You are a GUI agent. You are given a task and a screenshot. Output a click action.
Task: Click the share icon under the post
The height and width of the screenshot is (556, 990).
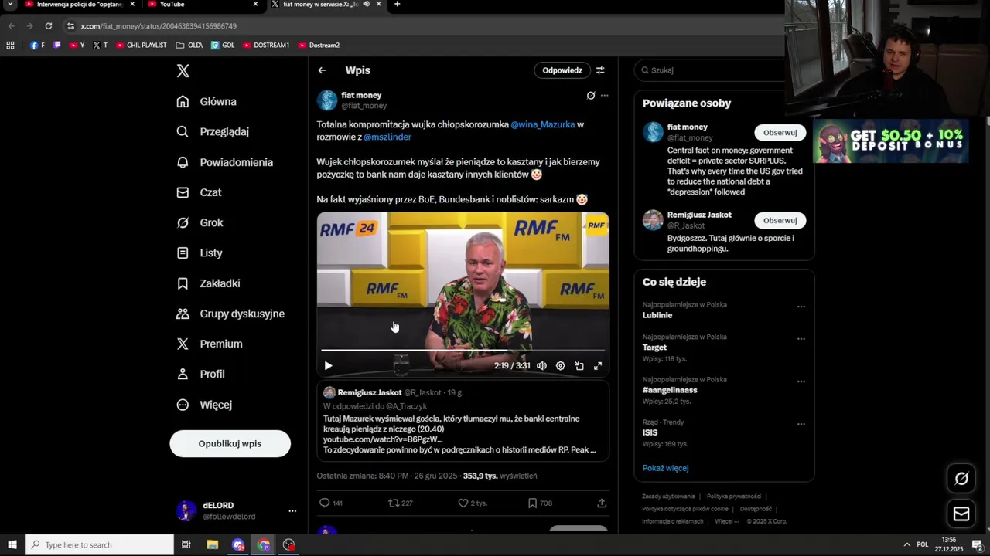(x=602, y=503)
